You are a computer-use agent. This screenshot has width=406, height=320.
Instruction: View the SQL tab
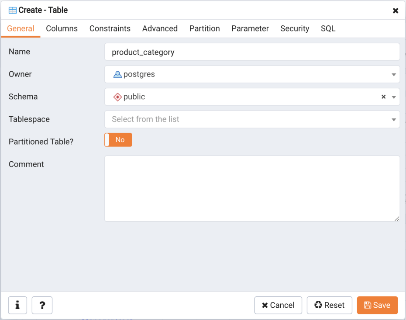(x=328, y=28)
